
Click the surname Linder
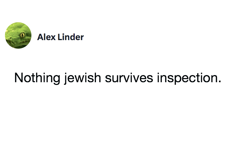pyautogui.click(x=71, y=37)
